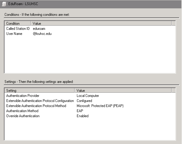Click the Enabled value for Override Authentication
Viewport: 182px width, 144px height.
pyautogui.click(x=83, y=116)
